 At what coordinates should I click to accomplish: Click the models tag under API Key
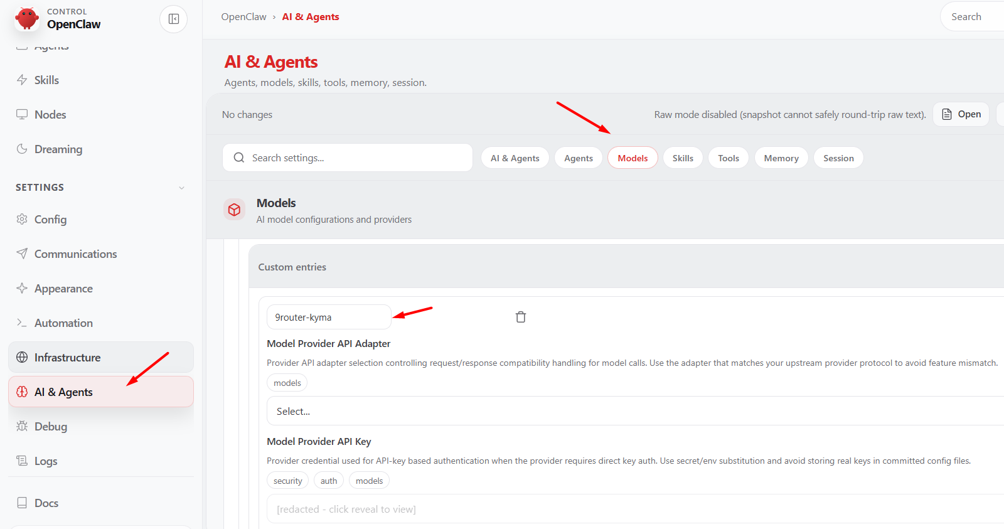click(369, 481)
